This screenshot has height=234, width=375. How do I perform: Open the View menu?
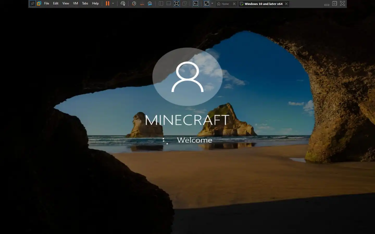pos(66,3)
